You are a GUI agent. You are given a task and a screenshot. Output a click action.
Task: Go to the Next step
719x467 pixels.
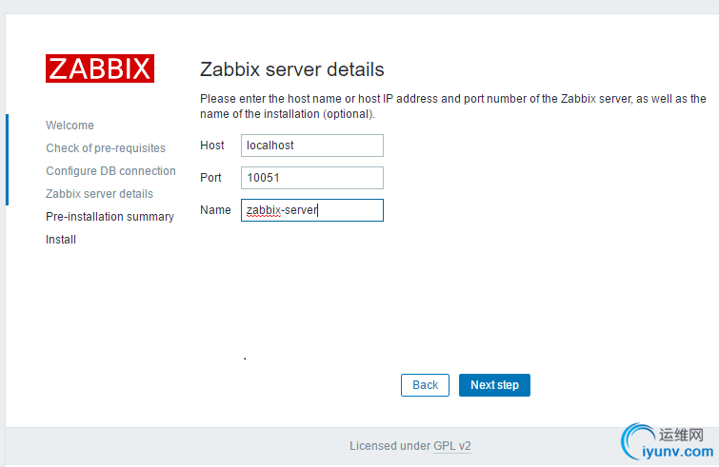(494, 385)
